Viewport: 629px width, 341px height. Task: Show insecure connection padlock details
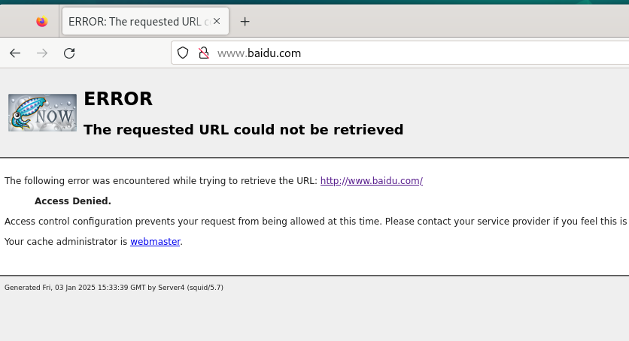point(204,53)
